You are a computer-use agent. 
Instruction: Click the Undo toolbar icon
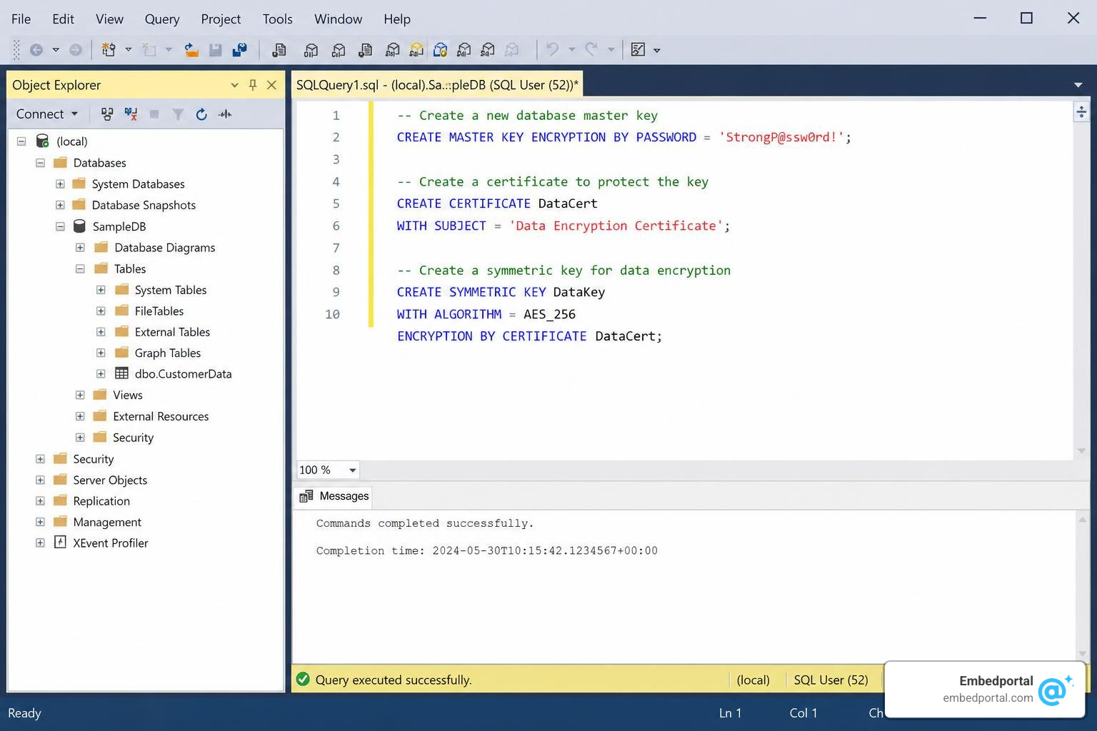[x=552, y=49]
